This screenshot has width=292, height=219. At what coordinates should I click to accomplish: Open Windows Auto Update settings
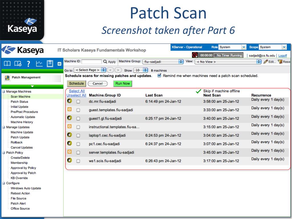click(26, 188)
